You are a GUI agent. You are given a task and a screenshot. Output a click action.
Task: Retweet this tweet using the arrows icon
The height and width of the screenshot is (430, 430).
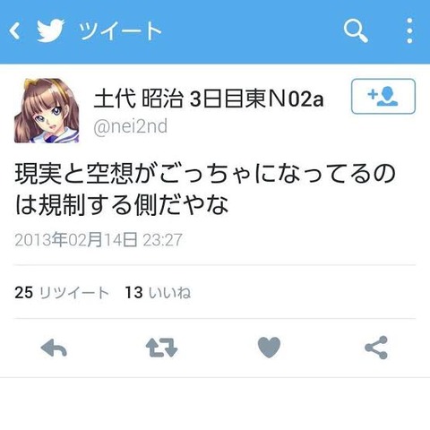click(161, 348)
